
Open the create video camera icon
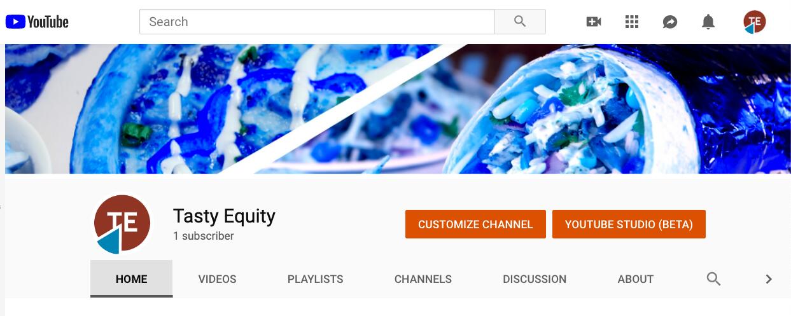click(594, 22)
